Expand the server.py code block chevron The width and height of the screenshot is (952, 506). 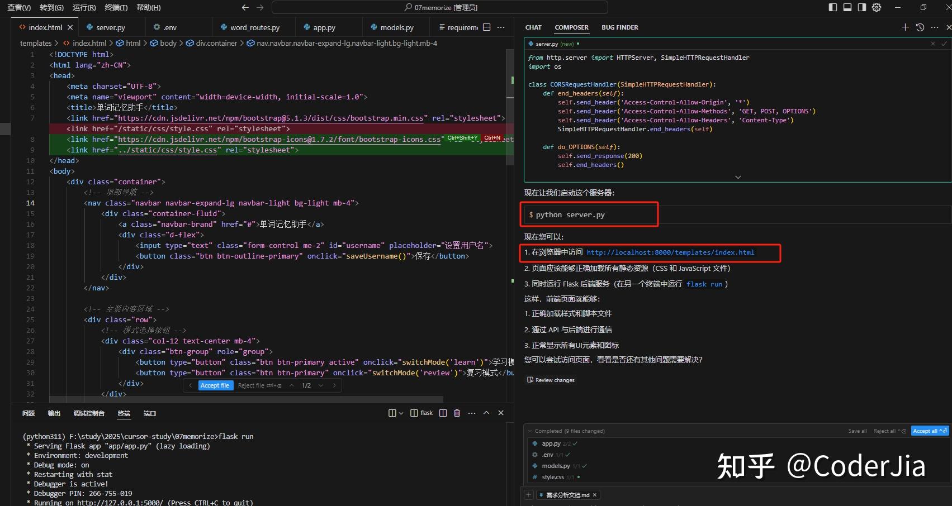[x=738, y=177]
